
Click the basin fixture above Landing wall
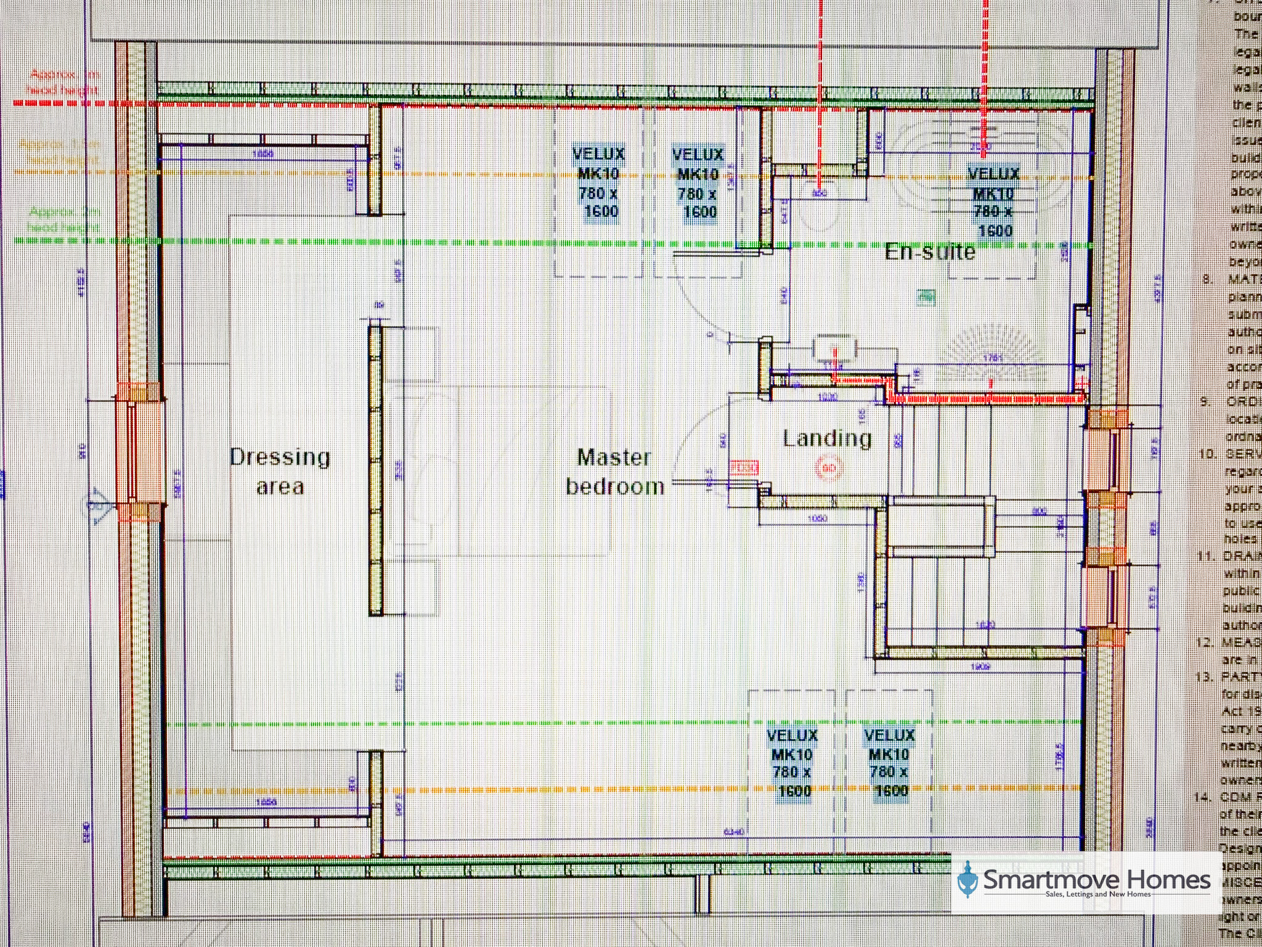coord(834,348)
